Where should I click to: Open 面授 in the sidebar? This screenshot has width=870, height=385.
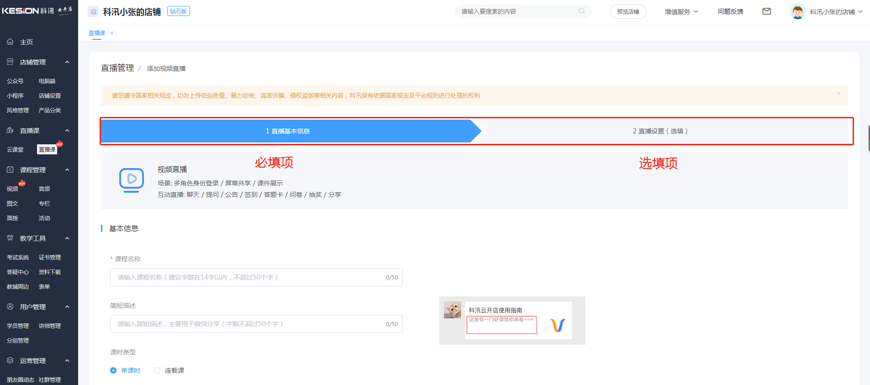(x=12, y=218)
